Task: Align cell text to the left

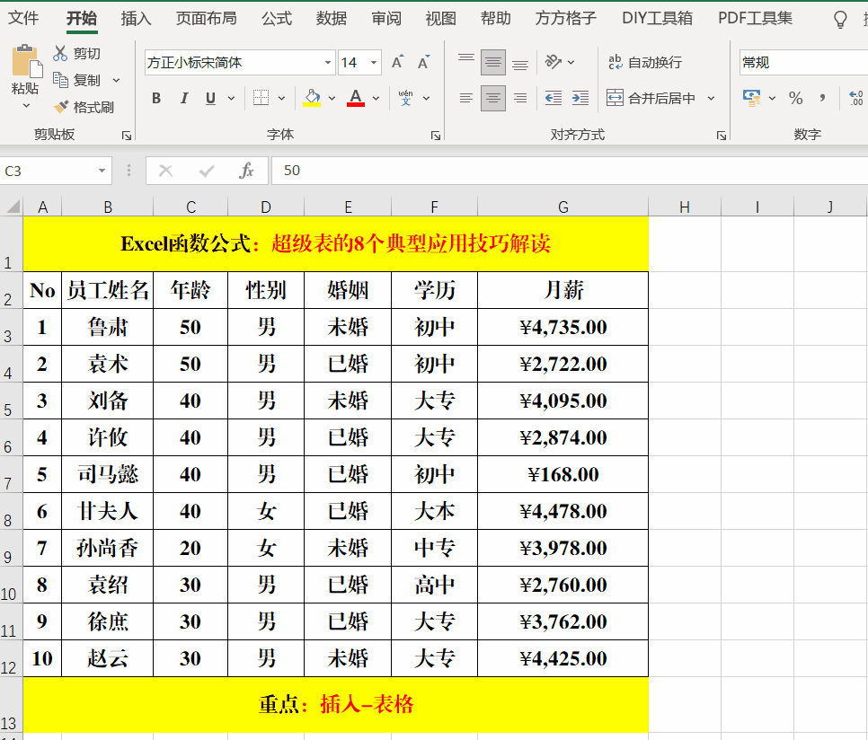Action: click(x=466, y=98)
